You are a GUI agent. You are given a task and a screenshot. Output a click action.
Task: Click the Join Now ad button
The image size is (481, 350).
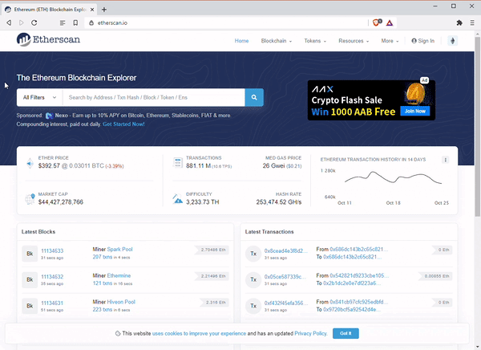pos(415,112)
